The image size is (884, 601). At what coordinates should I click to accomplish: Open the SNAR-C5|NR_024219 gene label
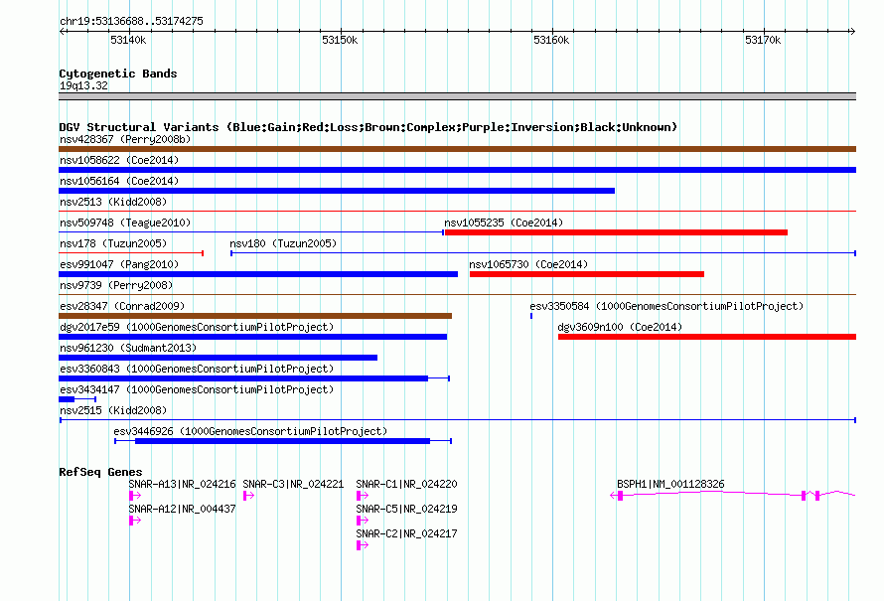(x=406, y=509)
